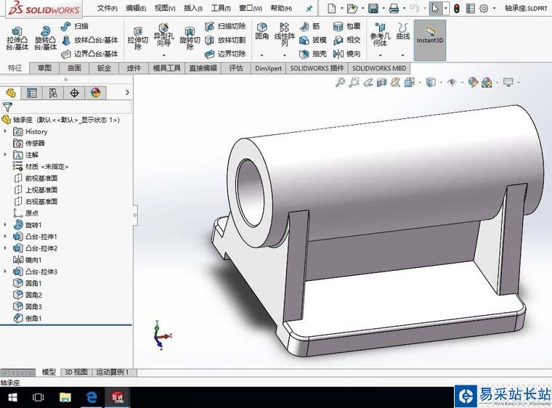Expand the 旋转1 feature node
Image resolution: width=552 pixels, height=408 pixels.
pyautogui.click(x=6, y=225)
